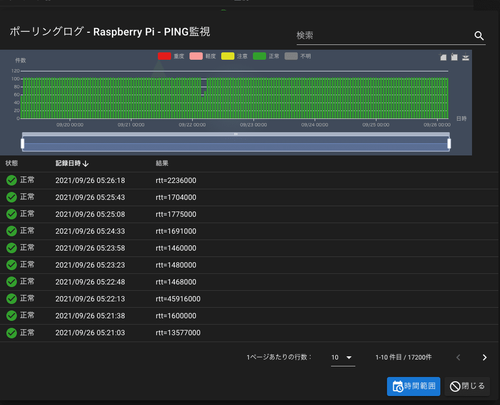This screenshot has width=500, height=405.
Task: Click the result value rtt=1460000
Action: (x=176, y=248)
